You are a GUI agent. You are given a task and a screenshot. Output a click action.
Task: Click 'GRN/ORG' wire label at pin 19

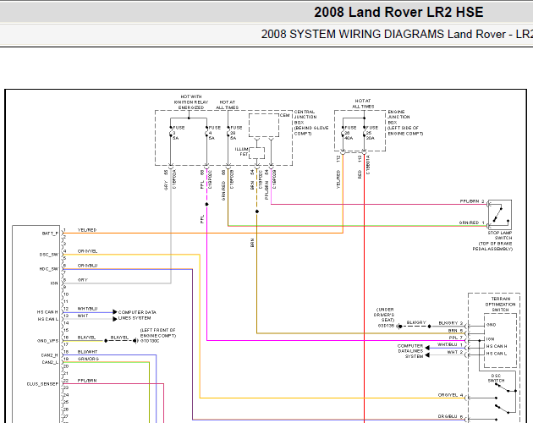click(88, 359)
